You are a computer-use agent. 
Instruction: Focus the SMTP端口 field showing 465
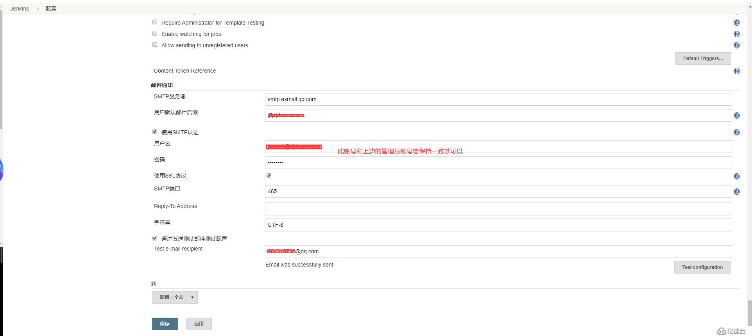coord(498,191)
